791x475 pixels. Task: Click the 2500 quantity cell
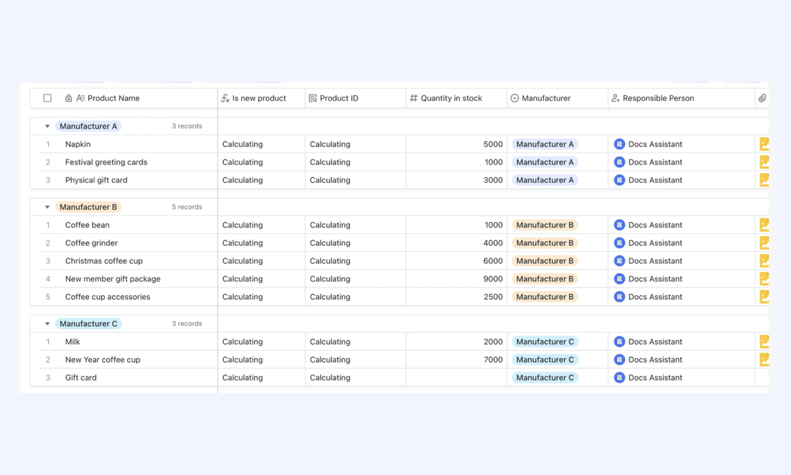click(456, 297)
